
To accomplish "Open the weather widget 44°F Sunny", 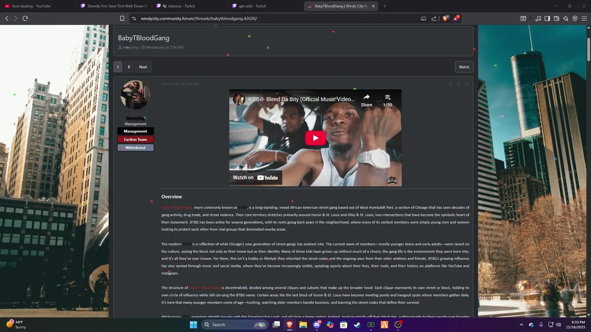I will coord(16,325).
